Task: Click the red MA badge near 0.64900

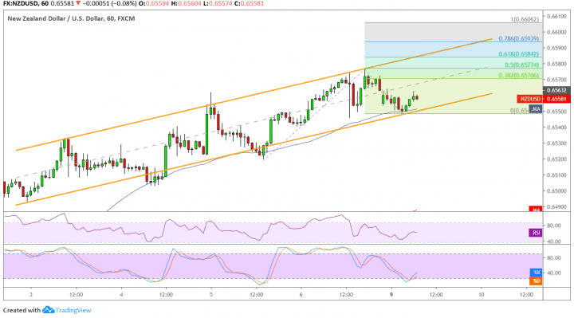Action: point(536,210)
